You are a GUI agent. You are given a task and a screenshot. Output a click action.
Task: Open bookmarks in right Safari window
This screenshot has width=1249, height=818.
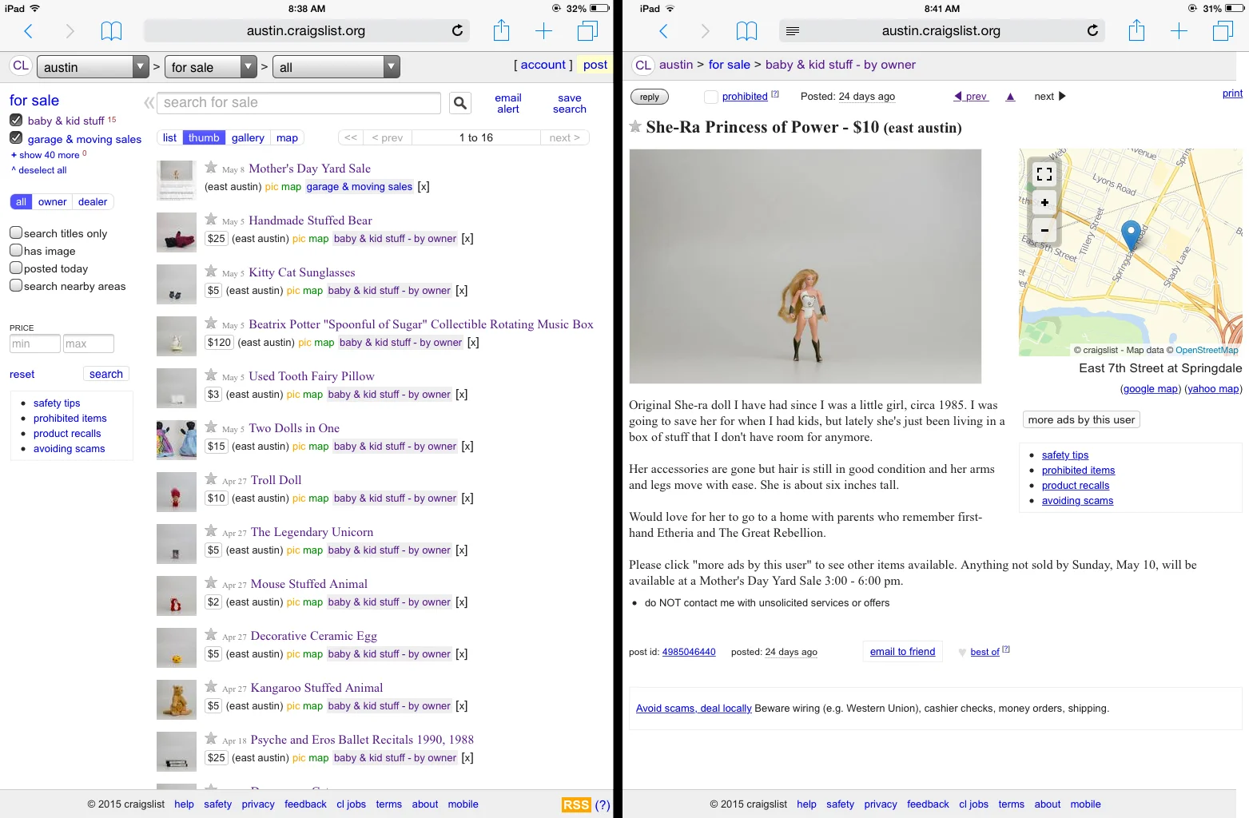click(746, 31)
